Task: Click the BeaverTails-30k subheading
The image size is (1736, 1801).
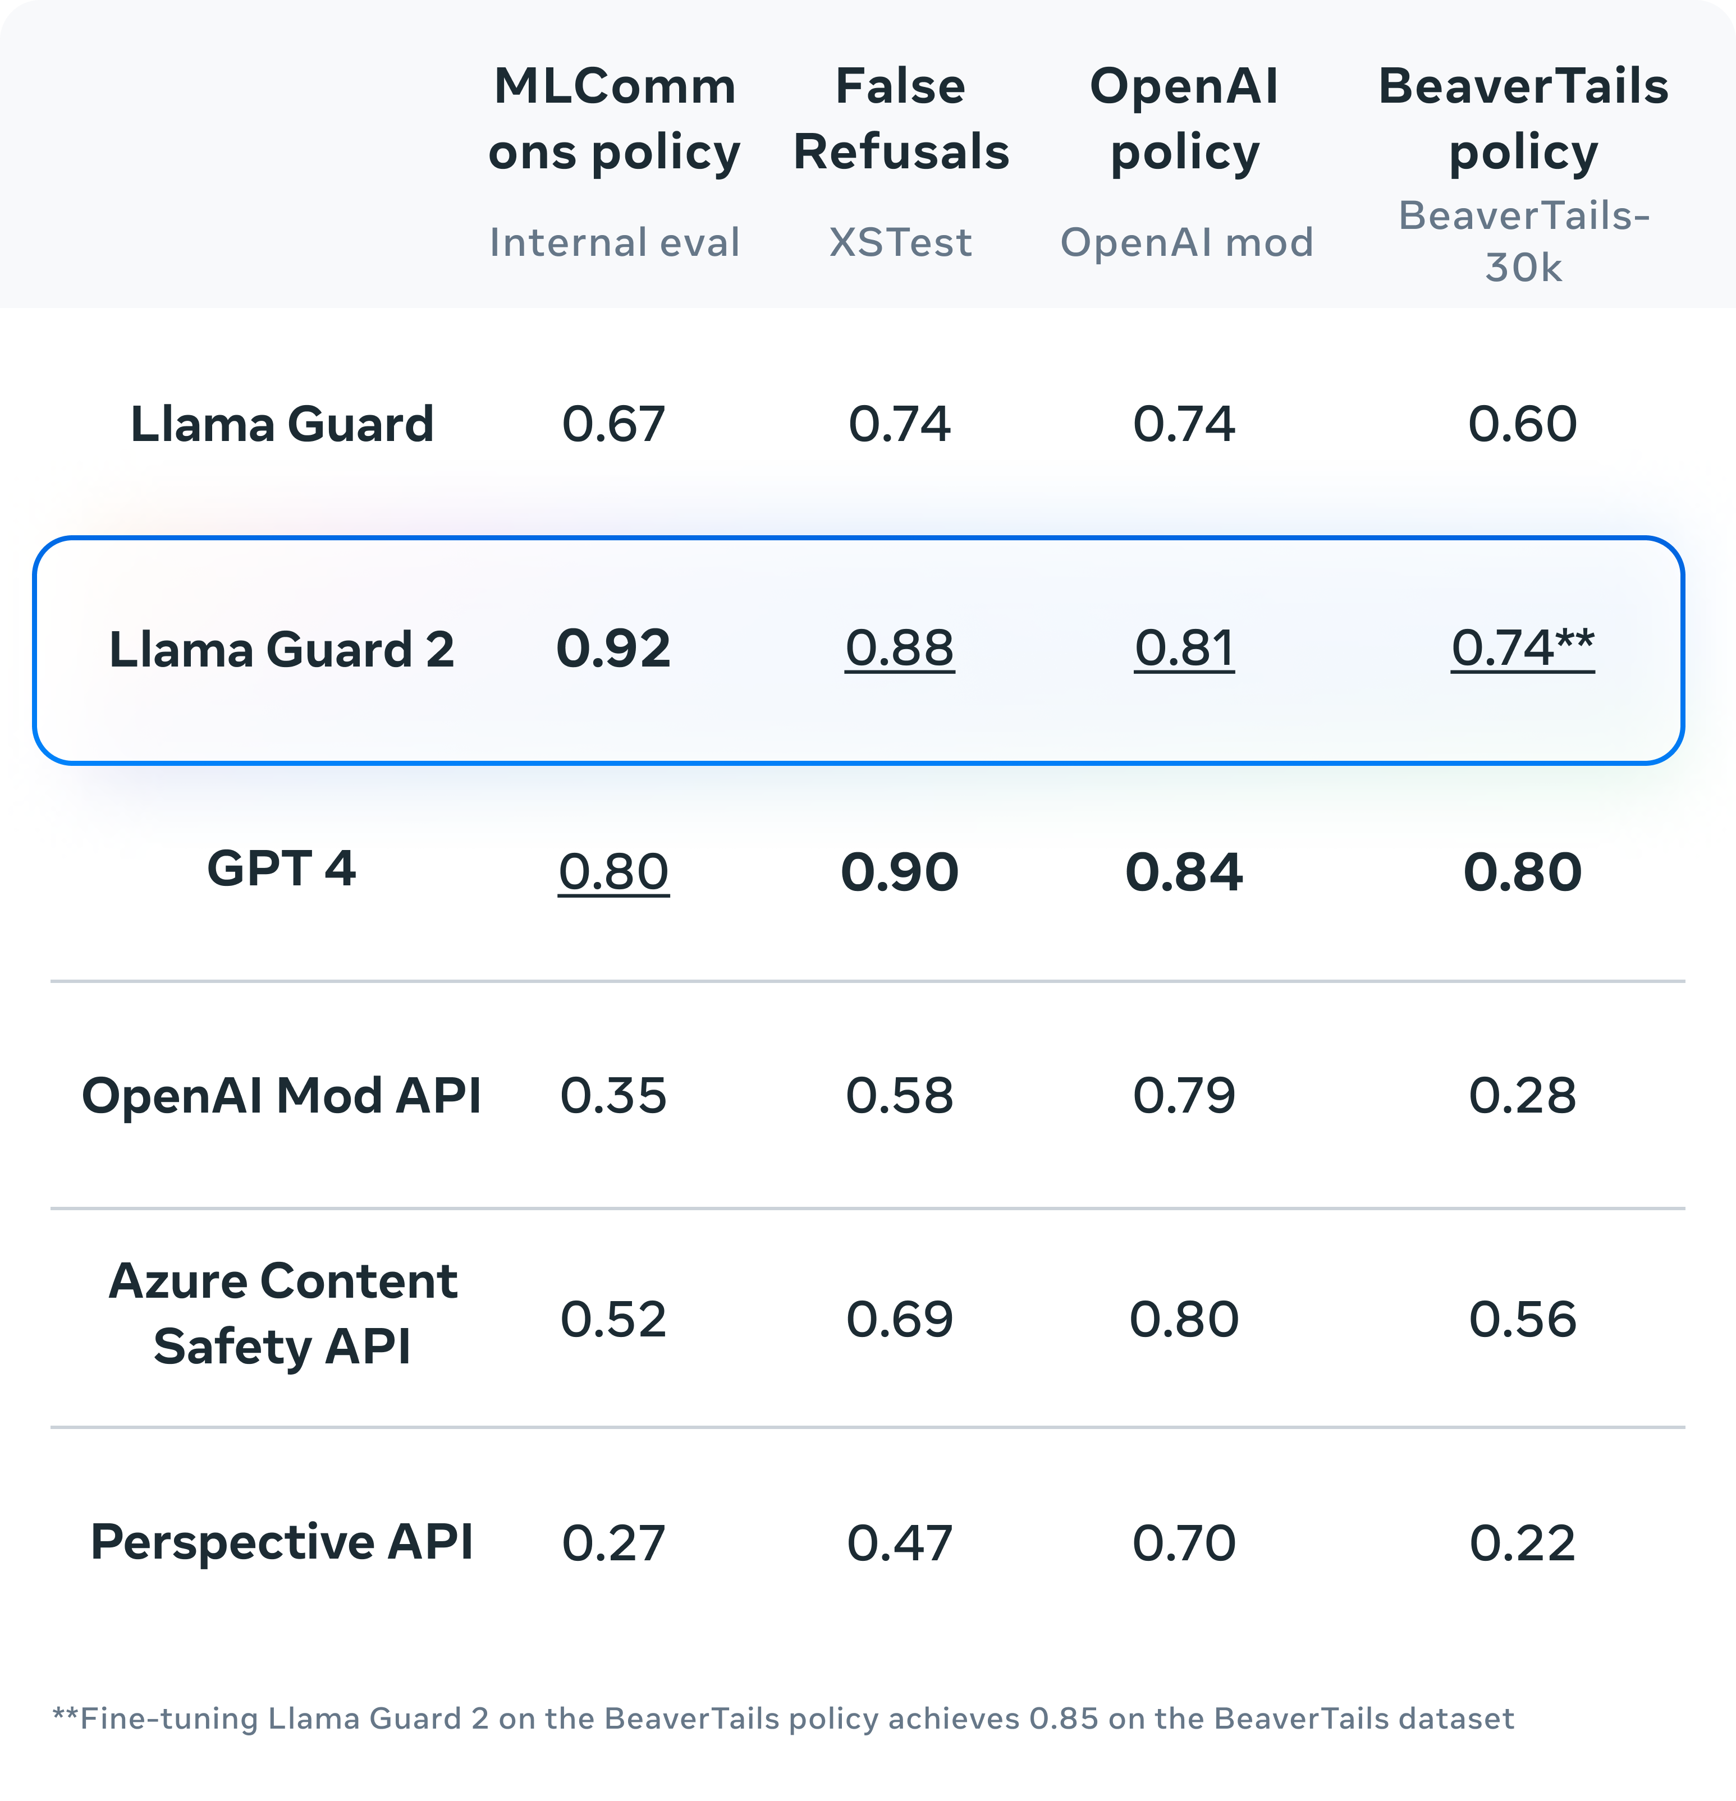Action: [1523, 241]
